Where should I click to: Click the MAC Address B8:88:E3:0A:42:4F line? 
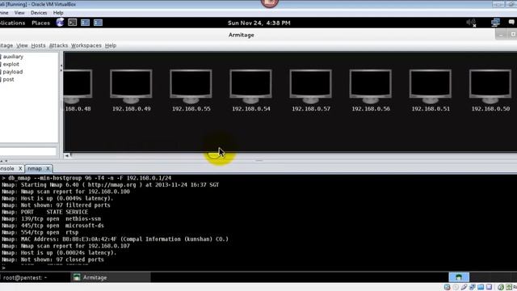point(115,239)
